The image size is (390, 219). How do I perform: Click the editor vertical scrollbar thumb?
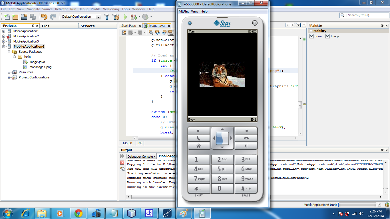click(x=300, y=105)
